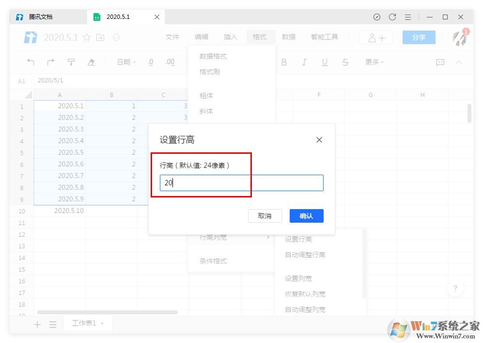Image resolution: width=483 pixels, height=343 pixels.
Task: Toggle underline formatting with the U icon
Action: (325, 62)
